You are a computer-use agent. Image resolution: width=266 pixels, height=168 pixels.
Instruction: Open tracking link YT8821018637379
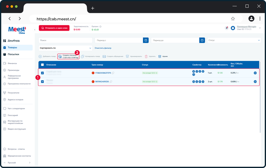103,73
